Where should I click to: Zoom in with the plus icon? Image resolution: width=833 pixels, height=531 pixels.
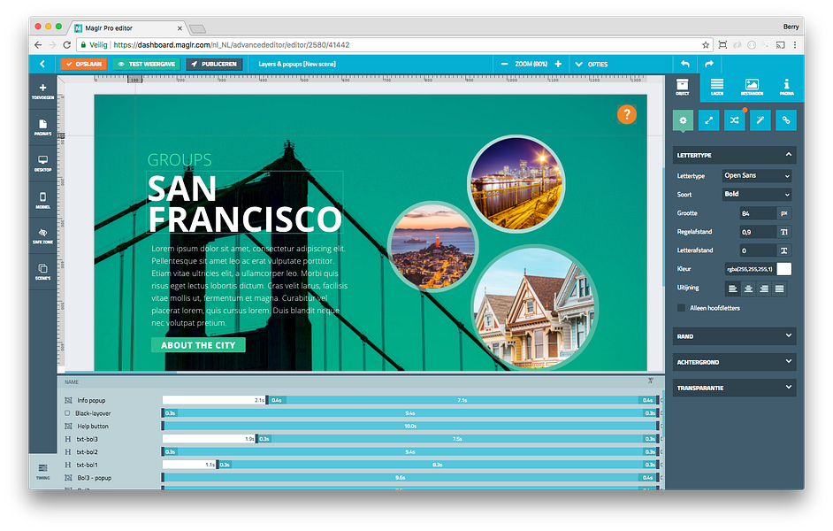pyautogui.click(x=558, y=64)
